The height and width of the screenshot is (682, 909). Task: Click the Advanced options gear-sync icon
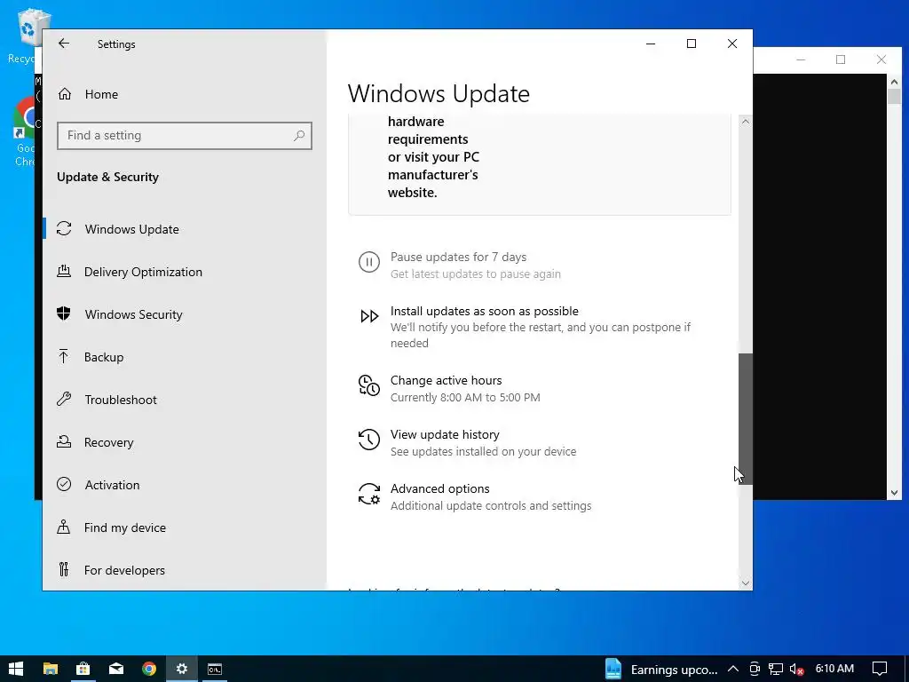[x=369, y=494]
